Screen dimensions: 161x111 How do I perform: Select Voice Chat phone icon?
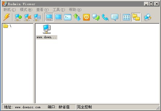click(105, 17)
